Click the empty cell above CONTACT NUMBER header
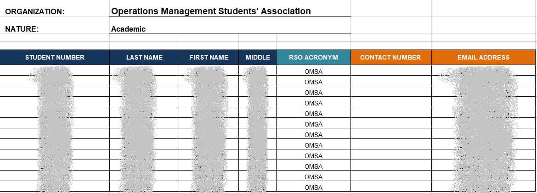537x193 pixels. (x=391, y=46)
